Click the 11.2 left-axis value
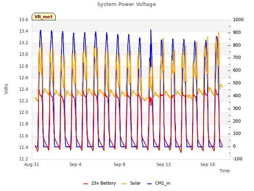The height and width of the screenshot is (191, 254). (x=24, y=159)
